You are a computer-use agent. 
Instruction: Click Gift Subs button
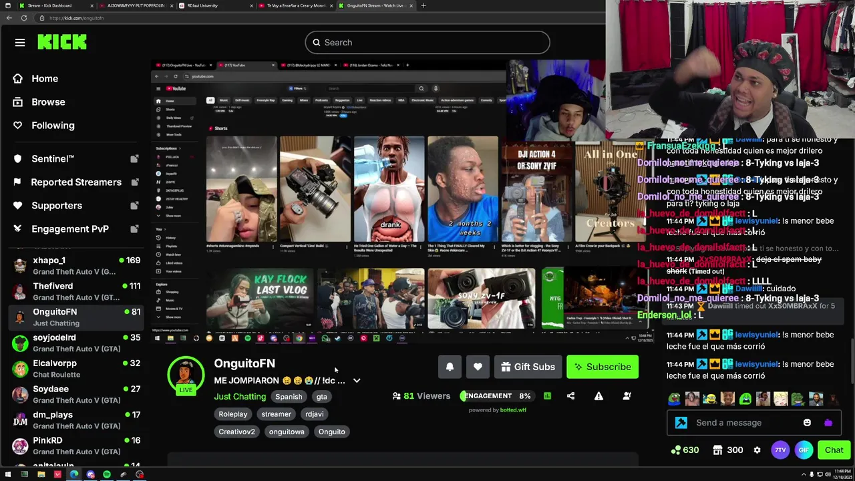click(x=528, y=367)
